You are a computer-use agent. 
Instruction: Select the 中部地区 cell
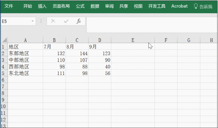25,60
